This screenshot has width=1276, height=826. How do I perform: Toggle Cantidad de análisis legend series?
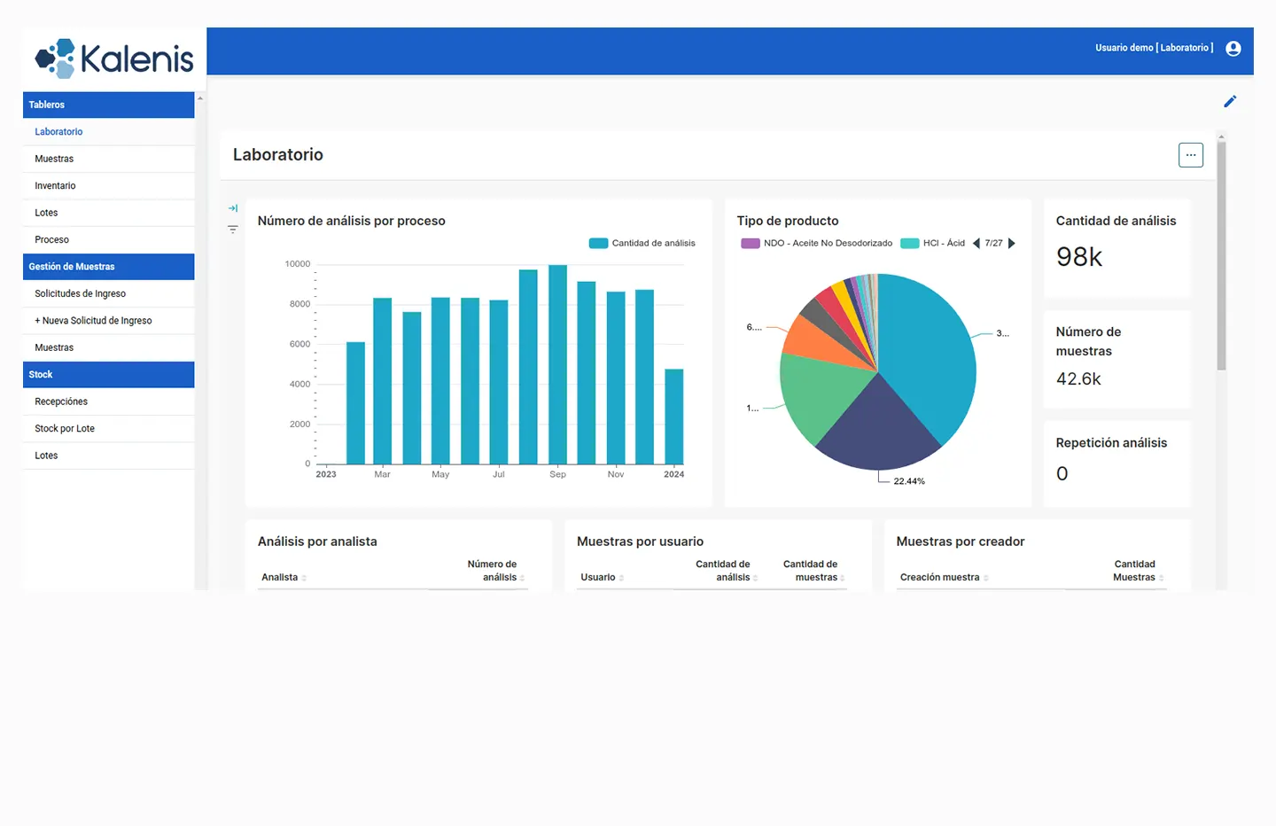point(642,243)
